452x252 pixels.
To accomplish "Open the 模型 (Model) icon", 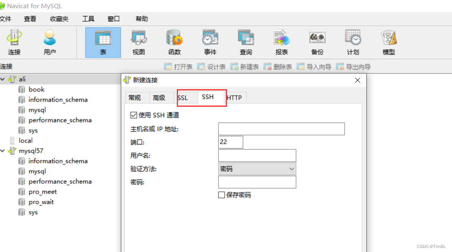I will 388,41.
